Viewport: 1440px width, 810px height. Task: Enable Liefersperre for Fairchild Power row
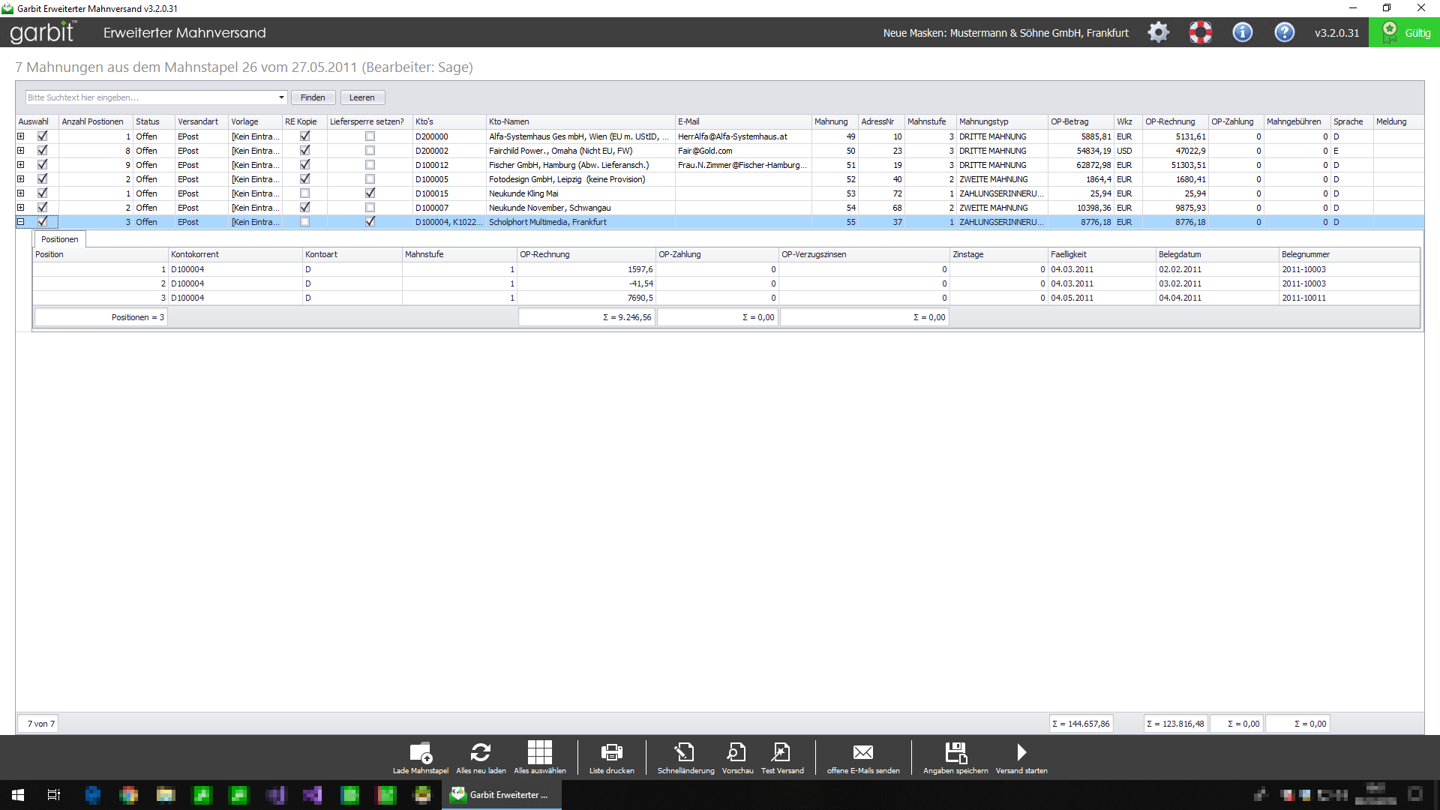[x=370, y=151]
